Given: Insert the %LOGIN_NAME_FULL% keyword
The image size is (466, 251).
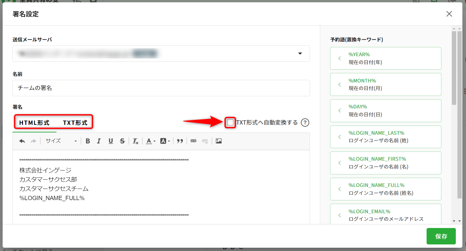Looking at the screenshot, I should click(x=385, y=189).
